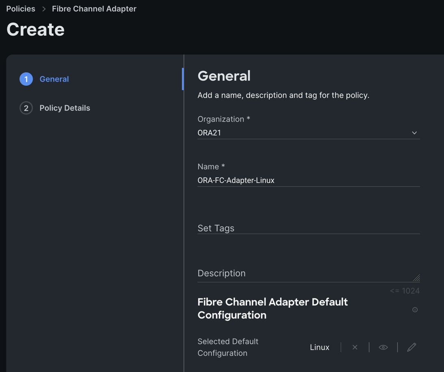Click the Policies breadcrumb link

[21, 9]
